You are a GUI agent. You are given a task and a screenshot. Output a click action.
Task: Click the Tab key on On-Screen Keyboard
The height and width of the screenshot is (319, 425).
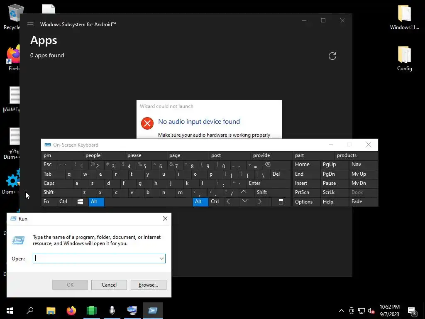point(53,174)
